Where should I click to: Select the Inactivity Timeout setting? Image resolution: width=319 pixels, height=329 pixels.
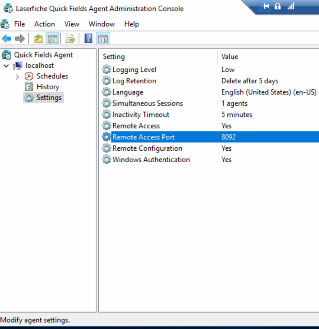point(141,114)
